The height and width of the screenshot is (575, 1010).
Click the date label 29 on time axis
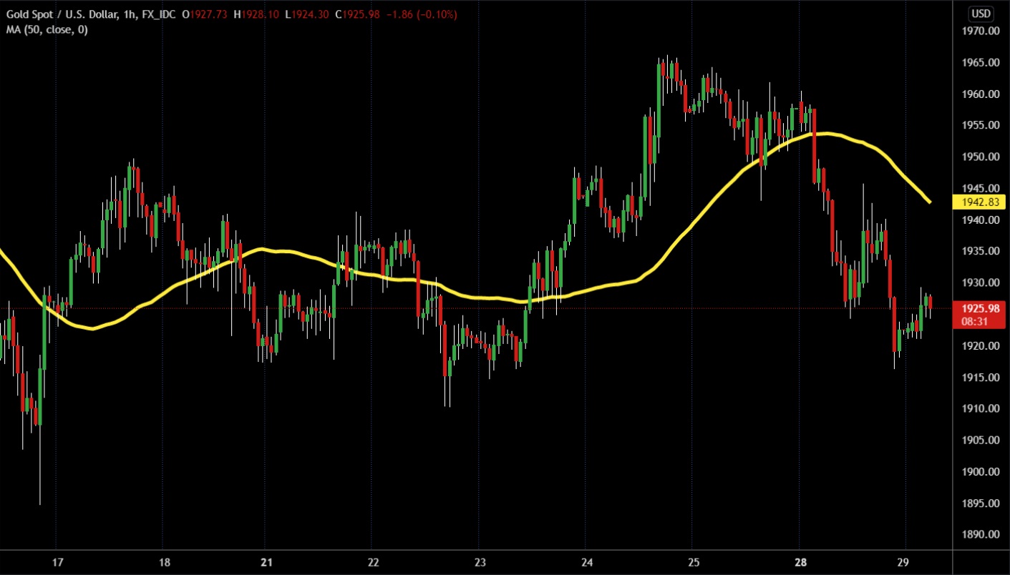[x=904, y=561]
